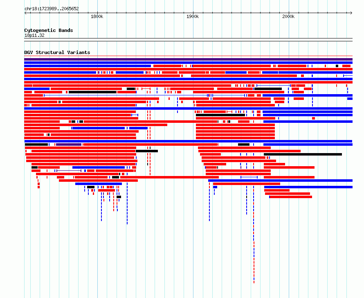Click the right arrowhead of the coordinate ruler
Image resolution: width=364 pixels, height=298 pixels.
click(x=351, y=13)
